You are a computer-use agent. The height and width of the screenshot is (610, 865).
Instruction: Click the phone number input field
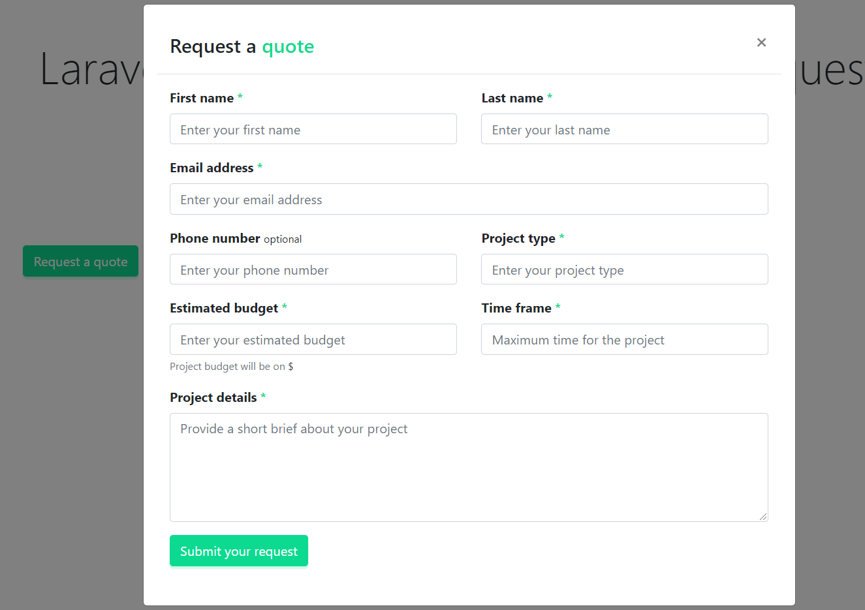313,269
